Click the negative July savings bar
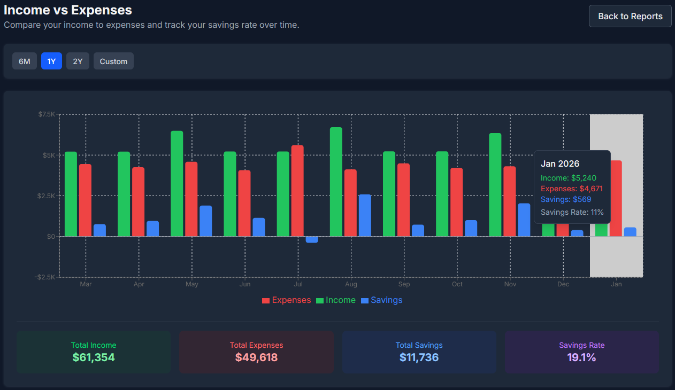This screenshot has height=390, width=675. pyautogui.click(x=312, y=239)
